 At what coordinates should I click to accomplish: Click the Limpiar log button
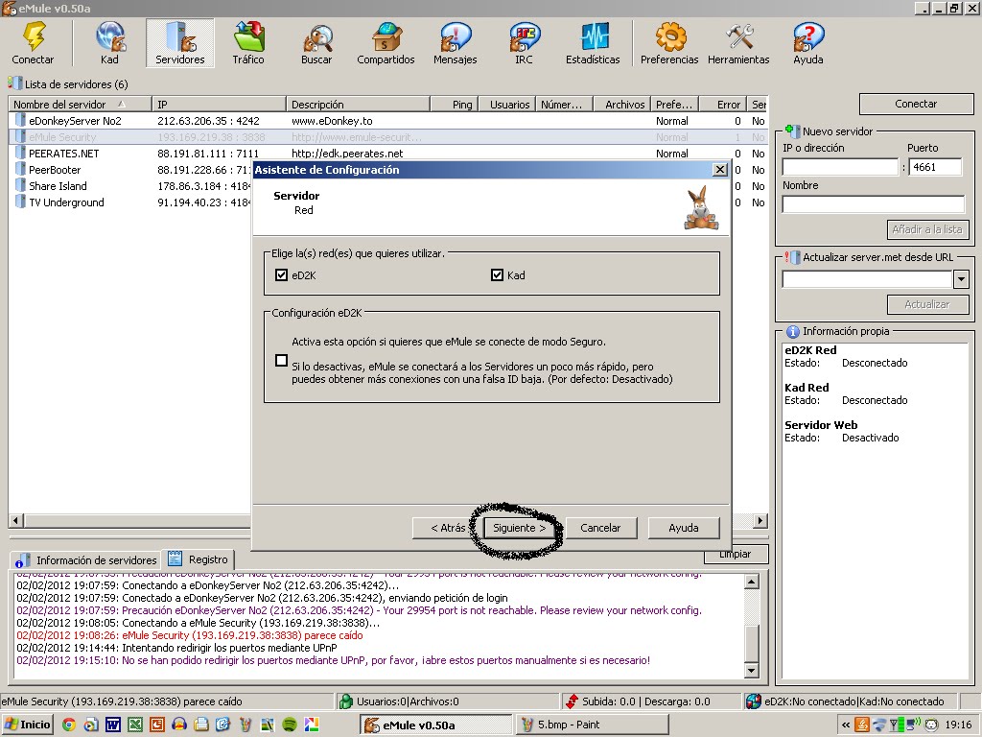pyautogui.click(x=736, y=555)
